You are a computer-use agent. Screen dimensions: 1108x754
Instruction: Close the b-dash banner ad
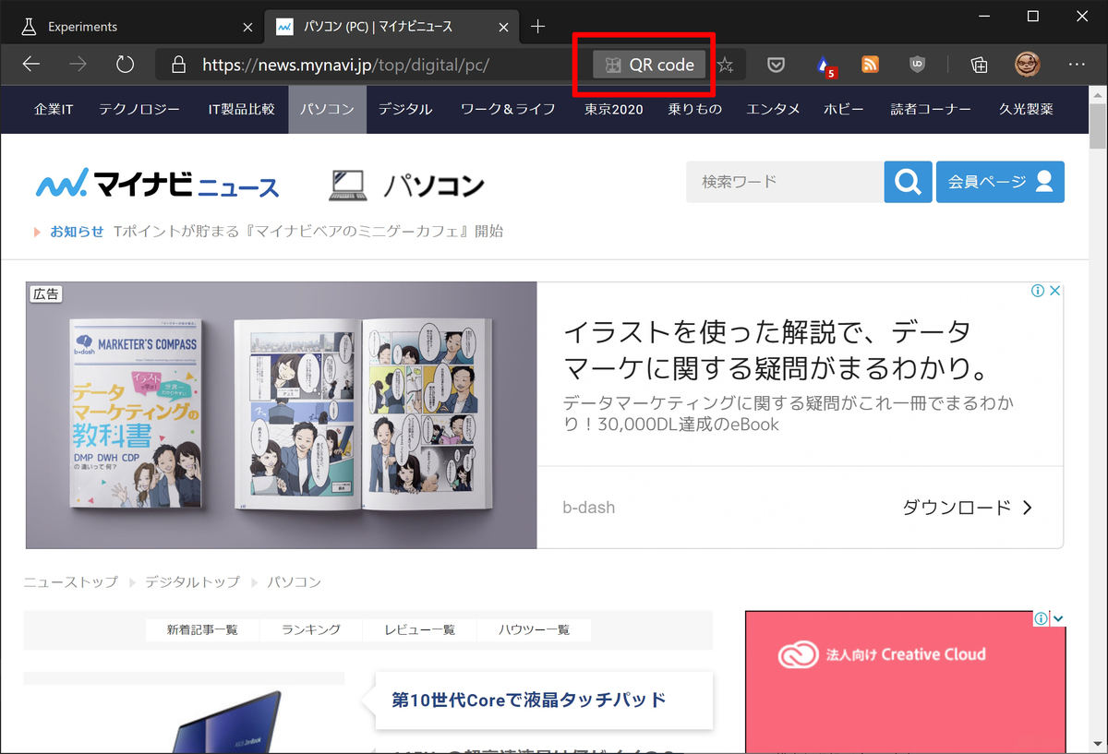(x=1055, y=291)
